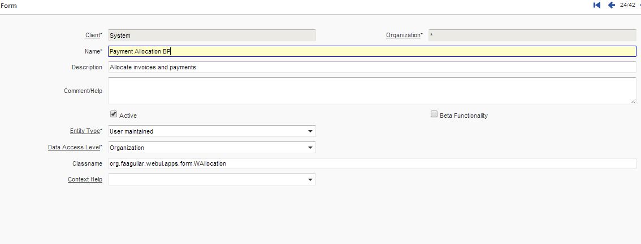Click the read-only Client System field
Viewport: 641px width, 244px height.
211,36
